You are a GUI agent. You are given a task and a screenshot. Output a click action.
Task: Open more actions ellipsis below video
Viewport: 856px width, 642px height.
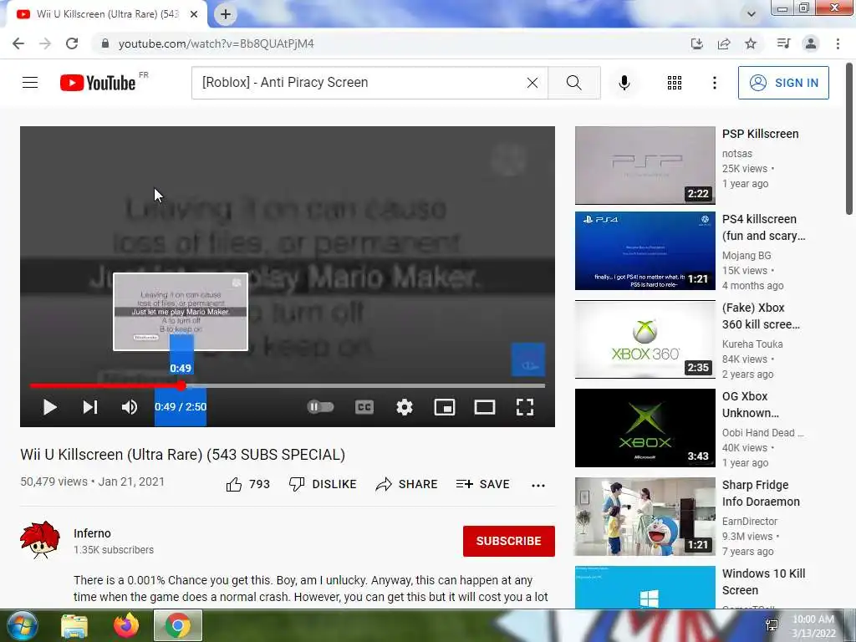(538, 486)
